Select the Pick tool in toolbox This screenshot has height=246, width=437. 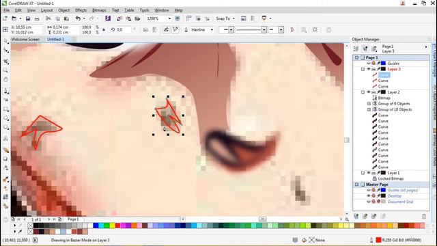click(x=5, y=41)
